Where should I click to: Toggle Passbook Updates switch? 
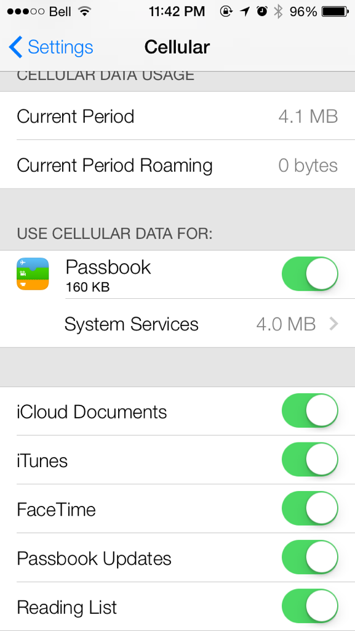[309, 557]
